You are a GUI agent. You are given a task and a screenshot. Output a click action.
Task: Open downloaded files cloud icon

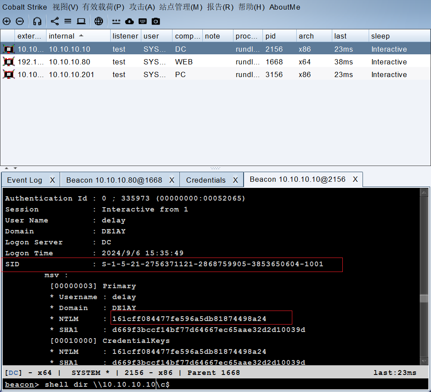129,21
